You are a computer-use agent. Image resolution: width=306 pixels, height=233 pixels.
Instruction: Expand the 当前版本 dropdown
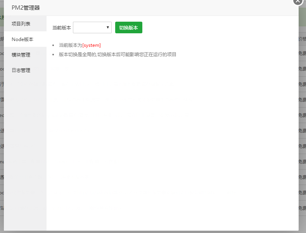pyautogui.click(x=92, y=27)
